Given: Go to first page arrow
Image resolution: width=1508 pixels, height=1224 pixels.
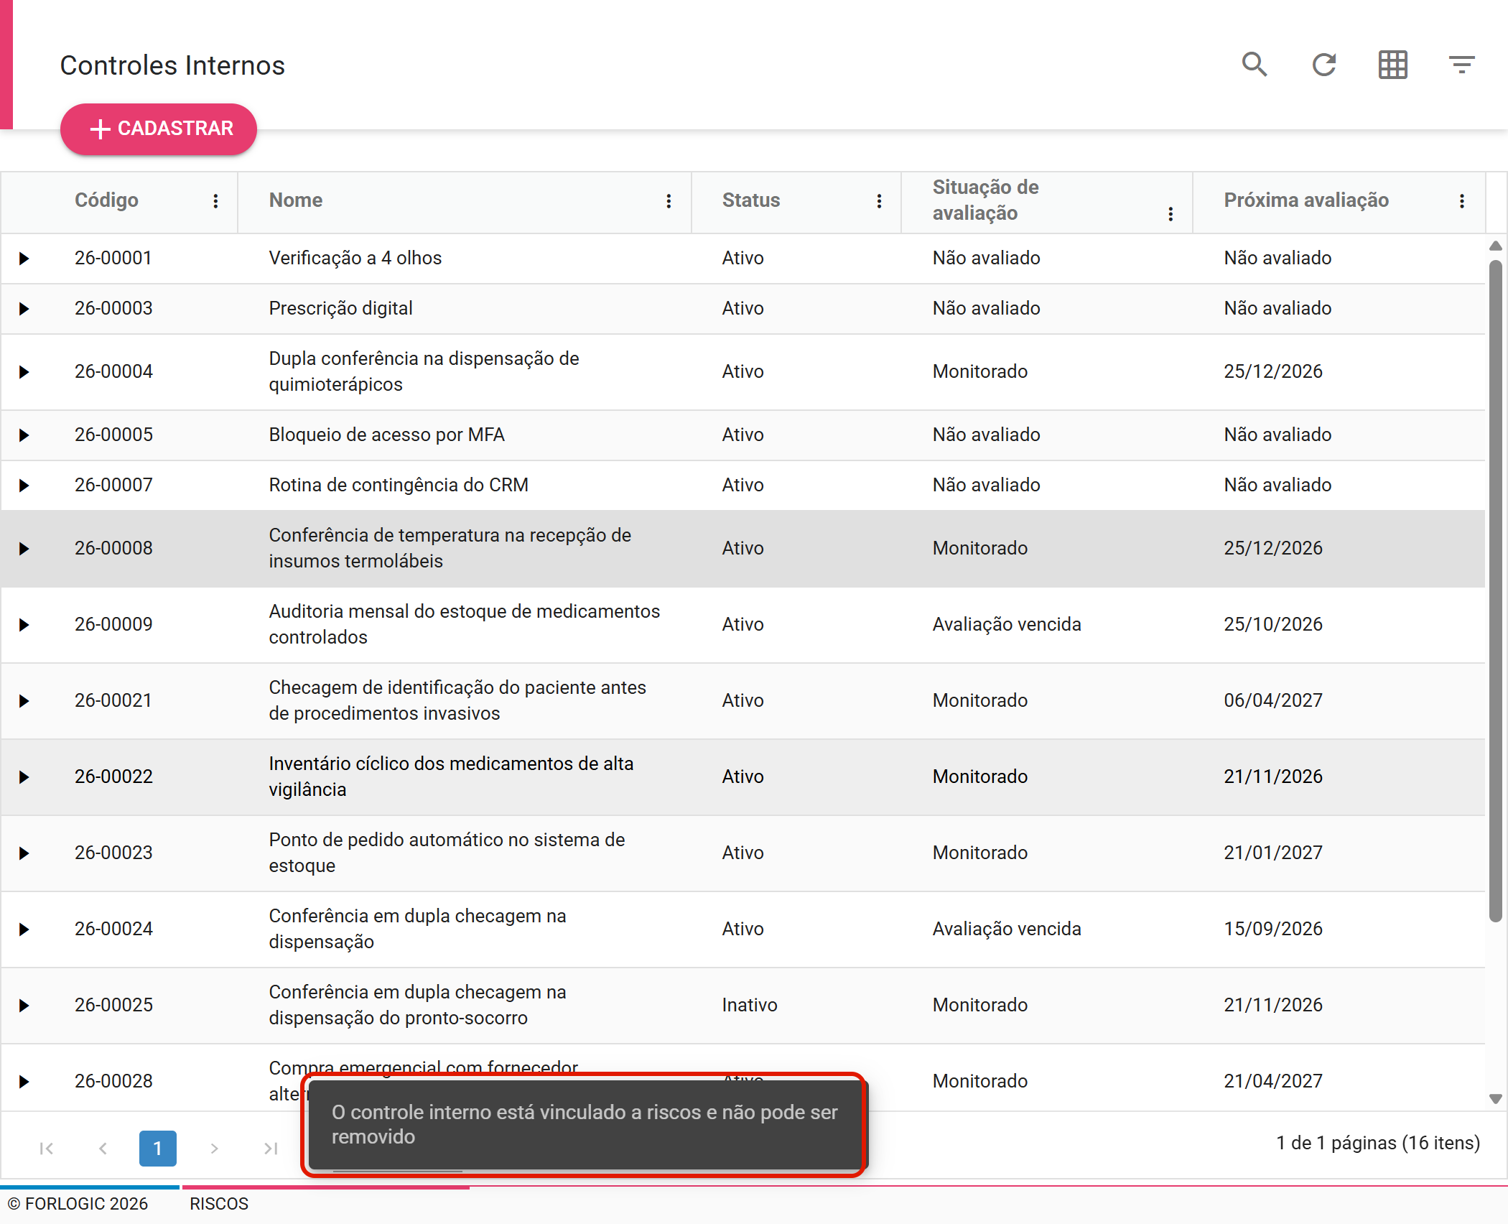Looking at the screenshot, I should tap(47, 1149).
